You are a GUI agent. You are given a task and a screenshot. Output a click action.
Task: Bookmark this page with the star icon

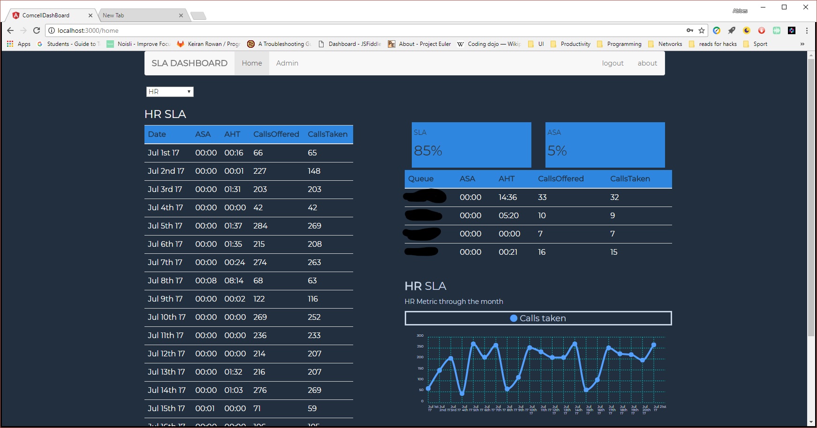click(x=702, y=30)
